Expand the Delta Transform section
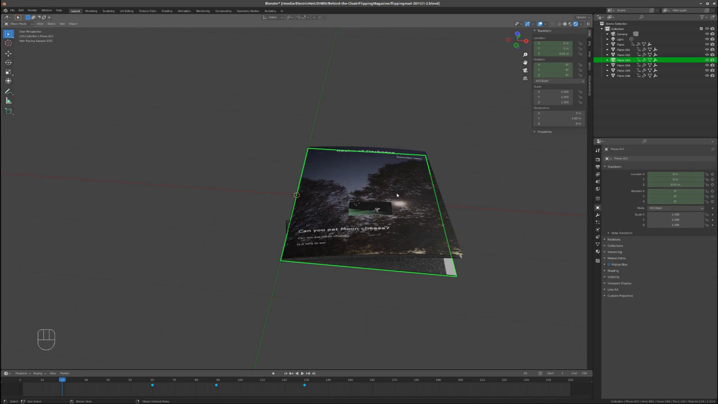This screenshot has height=404, width=718. [x=622, y=233]
